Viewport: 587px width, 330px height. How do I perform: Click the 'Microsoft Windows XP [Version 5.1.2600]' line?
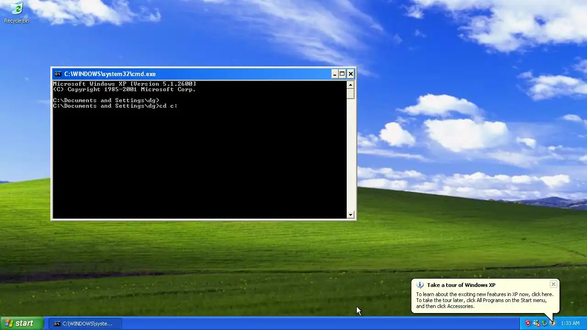click(x=124, y=84)
